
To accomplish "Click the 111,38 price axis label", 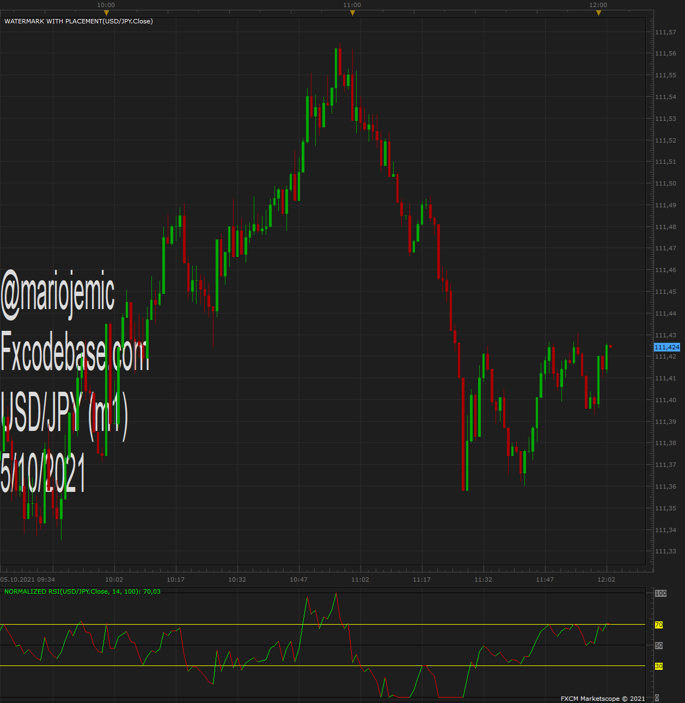I will [x=665, y=443].
